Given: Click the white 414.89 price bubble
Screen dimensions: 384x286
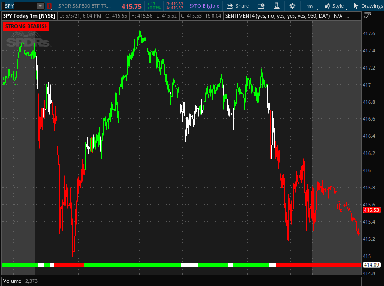Looking at the screenshot, I should point(371,265).
